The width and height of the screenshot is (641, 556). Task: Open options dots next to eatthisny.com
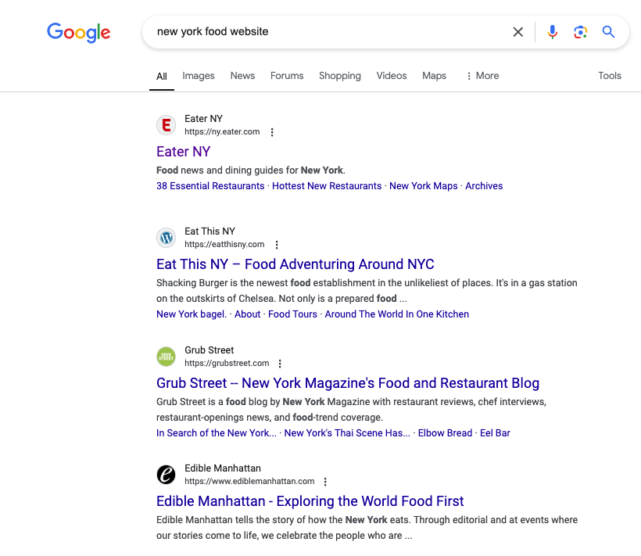pyautogui.click(x=277, y=245)
